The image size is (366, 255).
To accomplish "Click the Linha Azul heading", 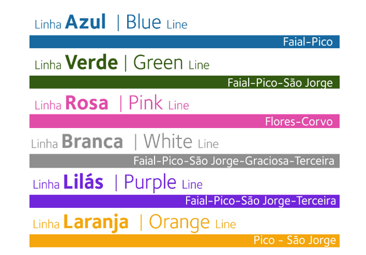I will (70, 22).
